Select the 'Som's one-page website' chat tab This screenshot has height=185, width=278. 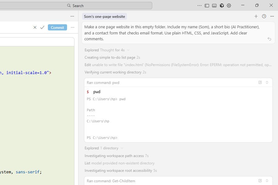pyautogui.click(x=104, y=17)
